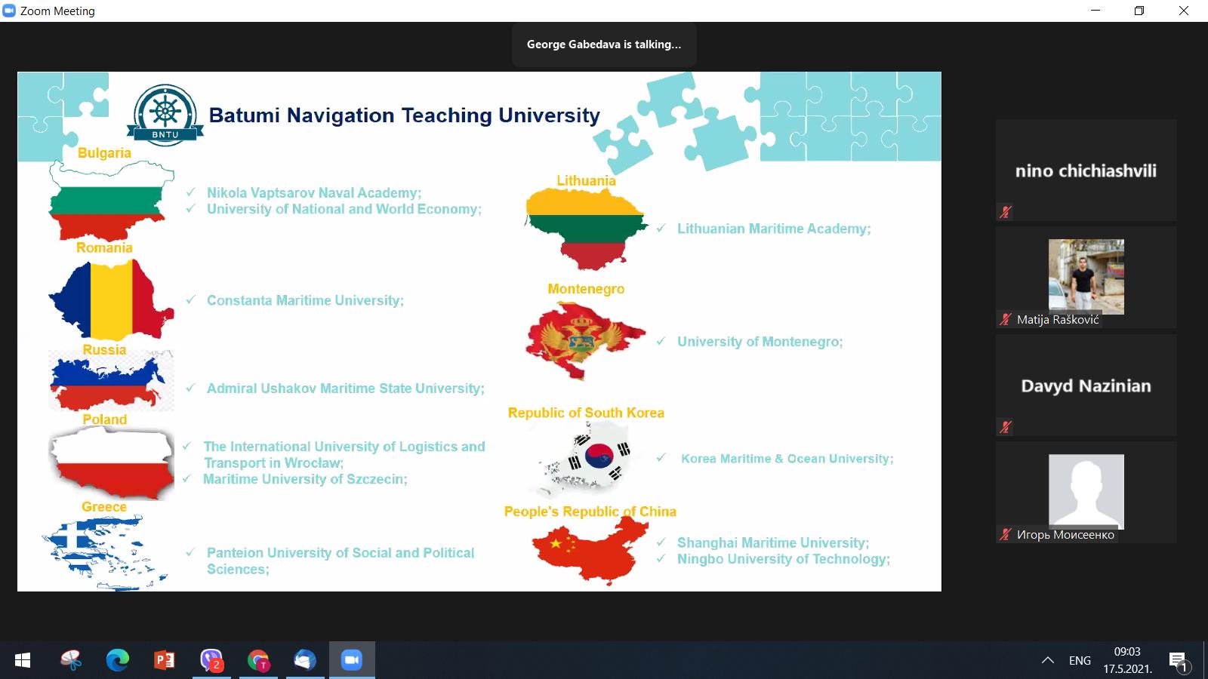Click Davyd Nazinian's muted microphone icon
This screenshot has width=1208, height=679.
coord(1005,427)
